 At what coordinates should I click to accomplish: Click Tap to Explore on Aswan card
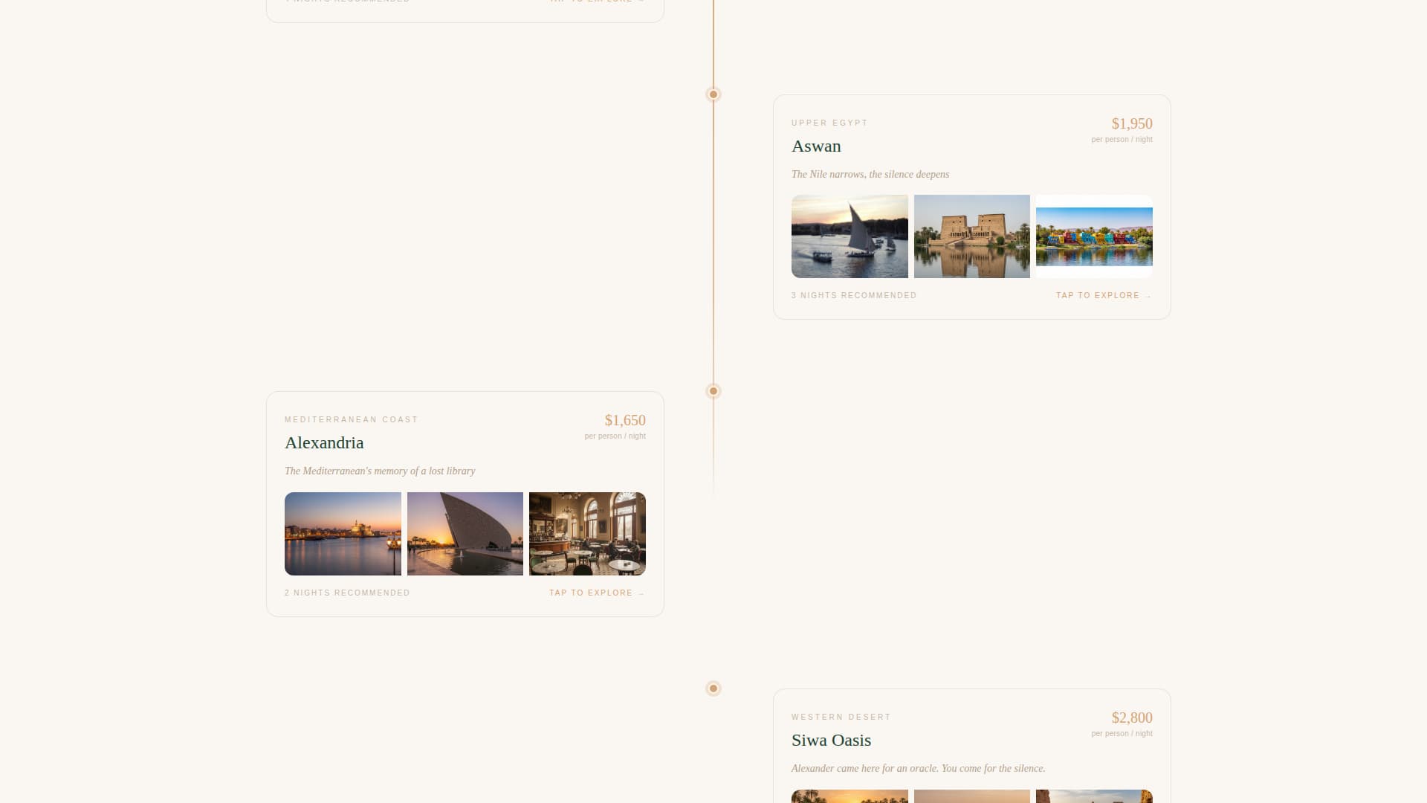(1104, 296)
